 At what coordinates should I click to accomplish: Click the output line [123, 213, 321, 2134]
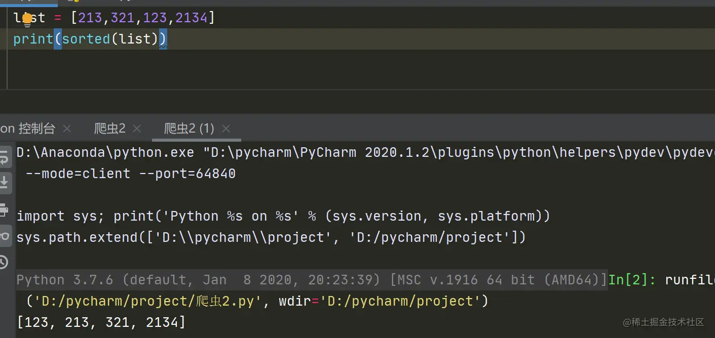(101, 322)
